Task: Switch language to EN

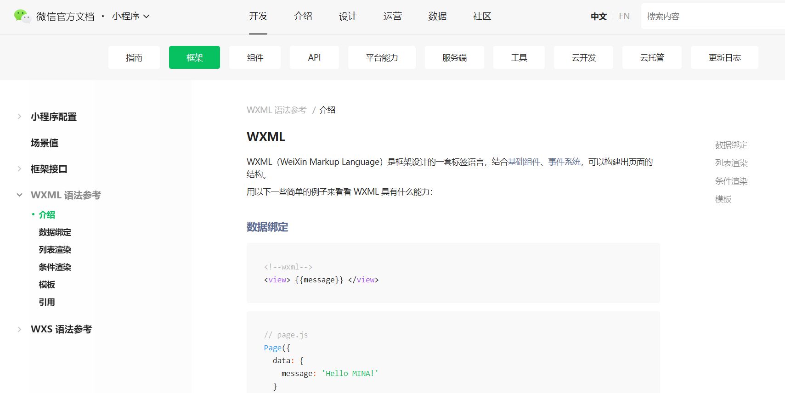Action: tap(624, 17)
